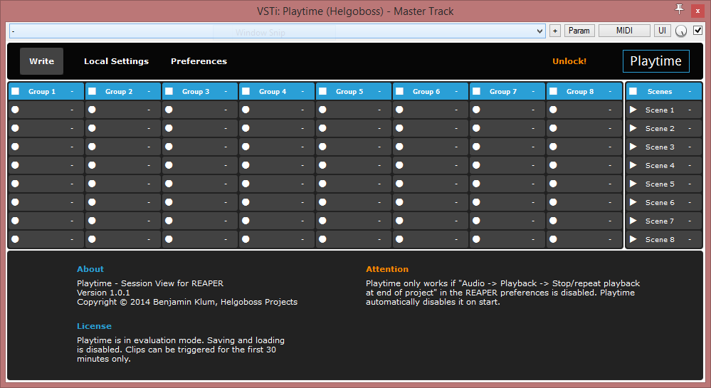
Task: Click Group 3 Scene 6 row slot circle
Action: pyautogui.click(x=169, y=202)
